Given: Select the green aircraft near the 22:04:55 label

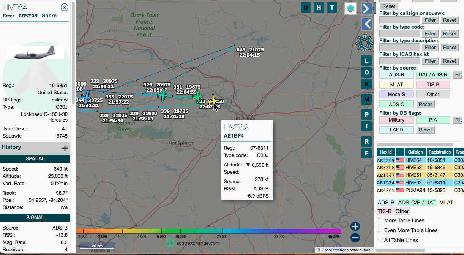Looking at the screenshot, I should 197,97.
